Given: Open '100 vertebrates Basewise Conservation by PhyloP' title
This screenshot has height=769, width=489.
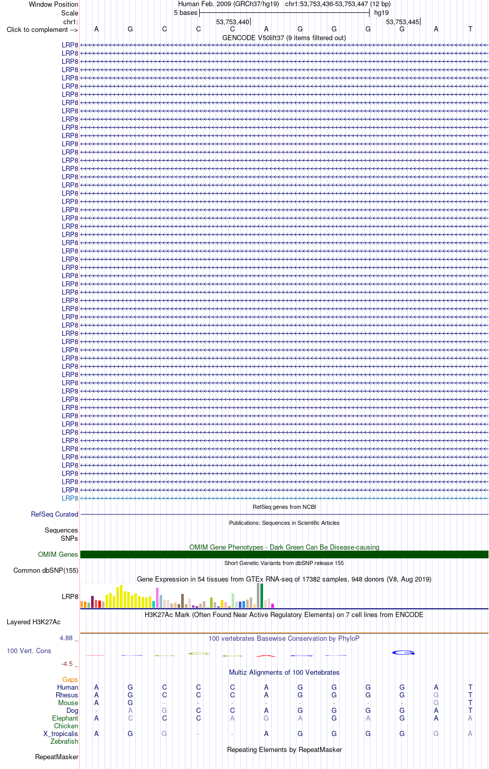Looking at the screenshot, I should point(284,638).
